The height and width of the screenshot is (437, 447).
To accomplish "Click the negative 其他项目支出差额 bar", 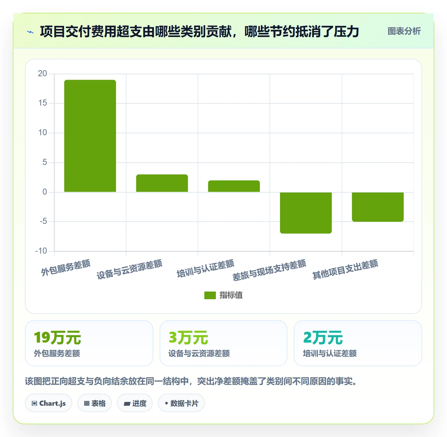I will (x=378, y=207).
